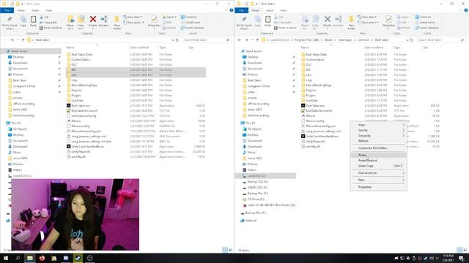Image resolution: width=469 pixels, height=263 pixels.
Task: Open Windows Start menu
Action: (6, 258)
